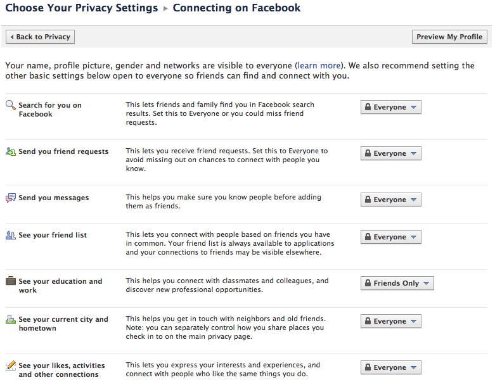Viewport: 495px width, 387px height.
Task: Open the learn more link
Action: 319,66
